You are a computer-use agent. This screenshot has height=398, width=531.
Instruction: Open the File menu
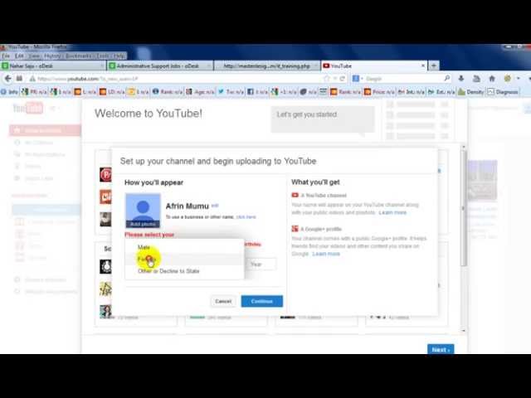pyautogui.click(x=6, y=56)
